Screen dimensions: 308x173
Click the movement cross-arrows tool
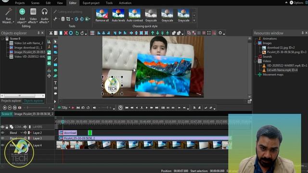click(x=49, y=76)
